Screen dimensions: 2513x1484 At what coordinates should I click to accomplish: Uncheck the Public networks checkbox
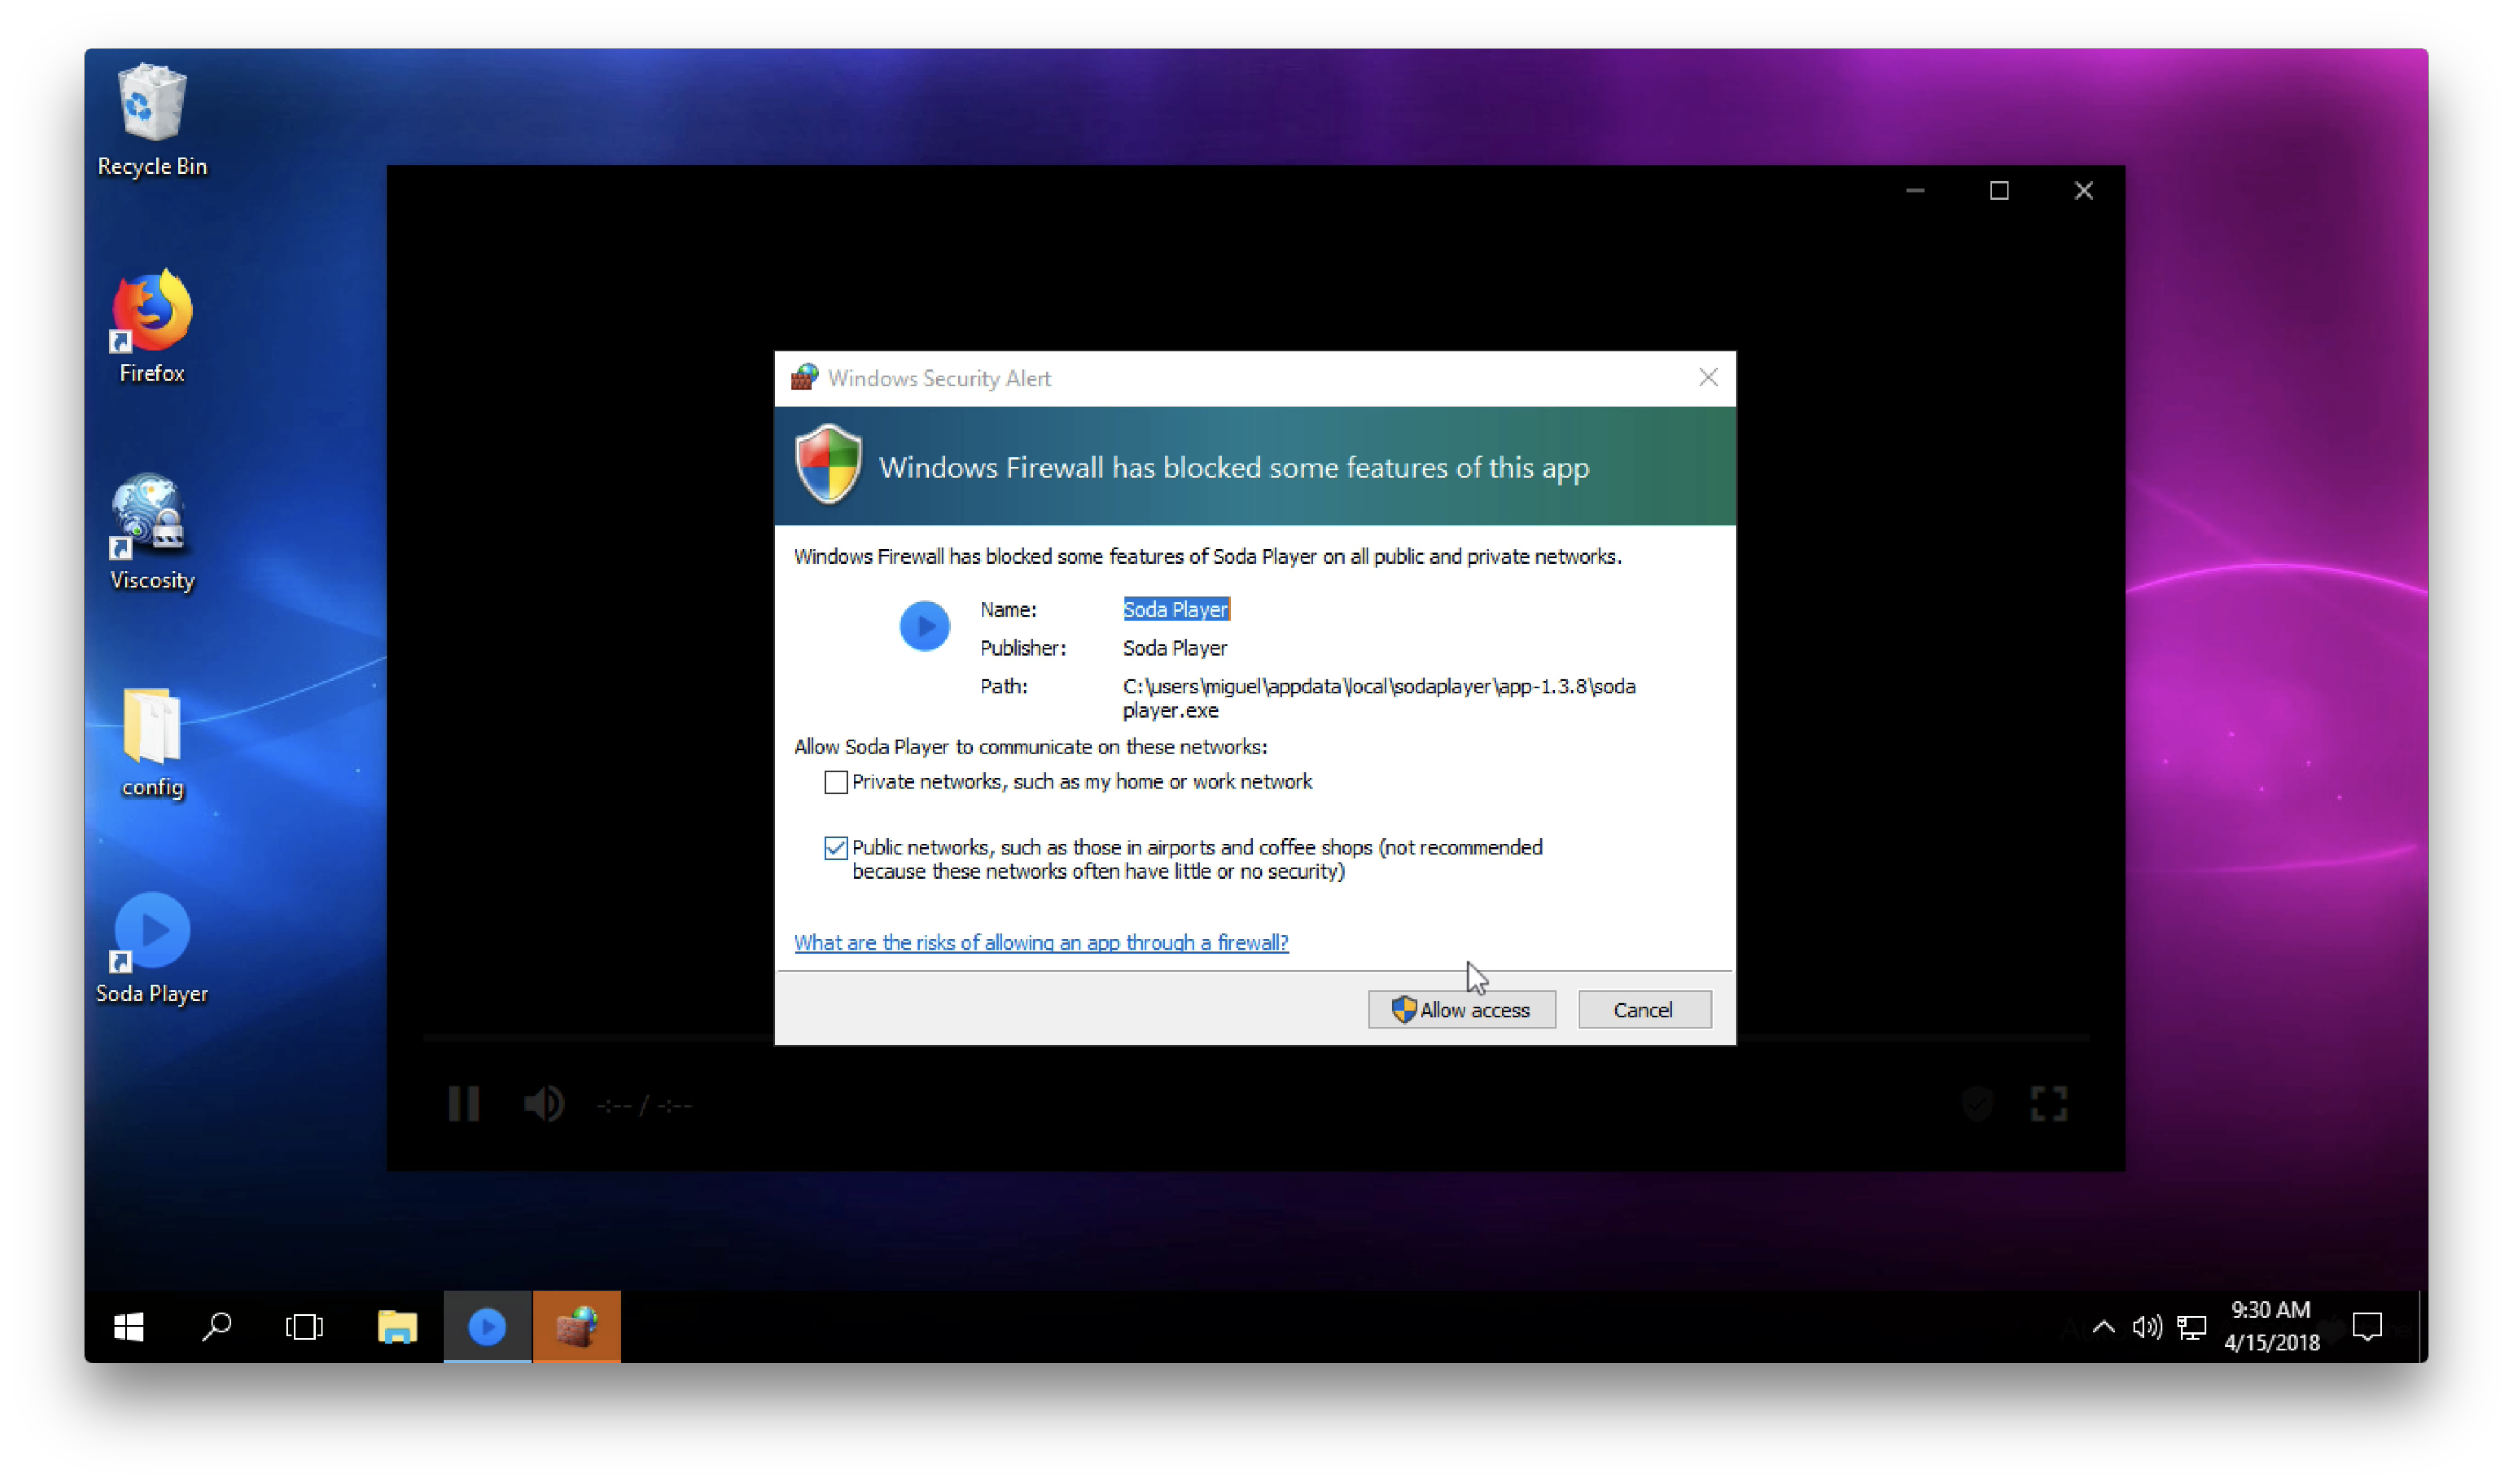tap(835, 848)
